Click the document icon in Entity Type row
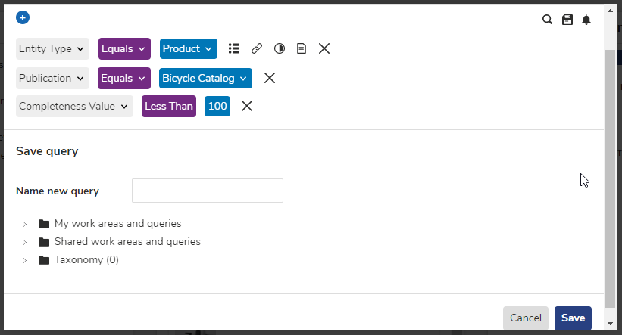This screenshot has width=622, height=335. click(302, 48)
